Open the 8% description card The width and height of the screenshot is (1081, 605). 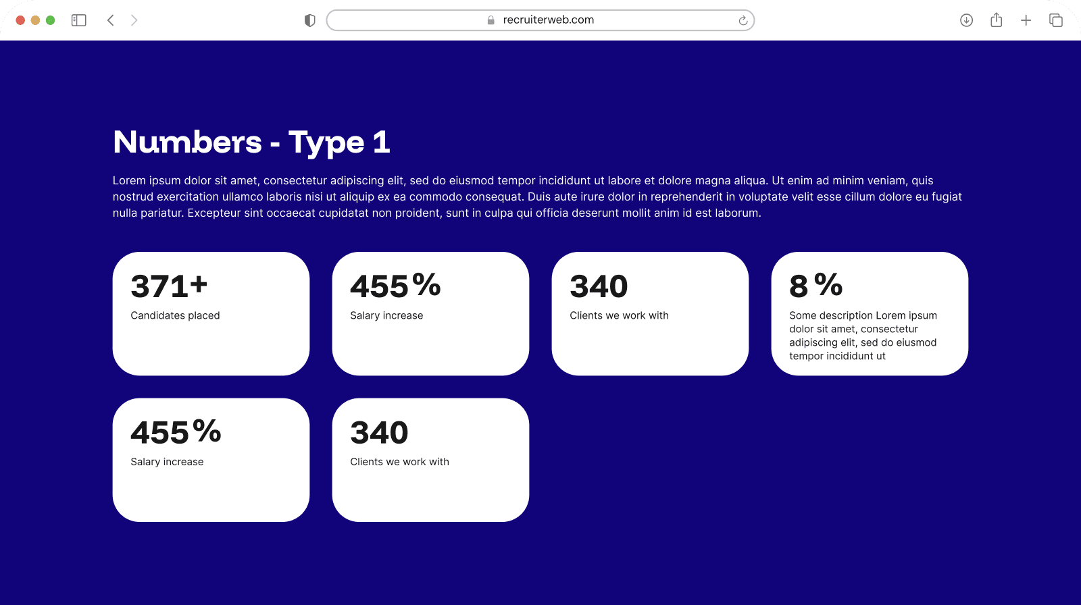(x=870, y=313)
